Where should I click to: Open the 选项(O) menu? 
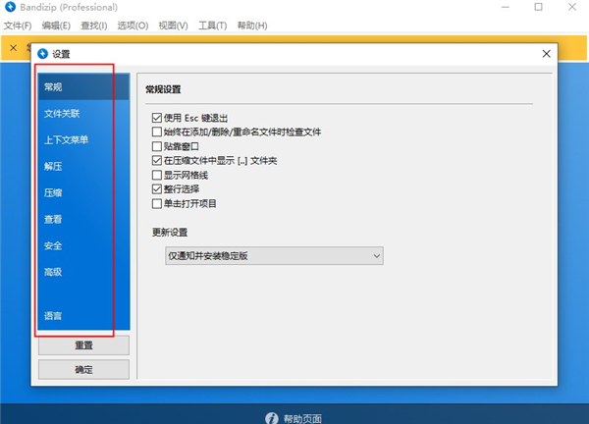[133, 26]
